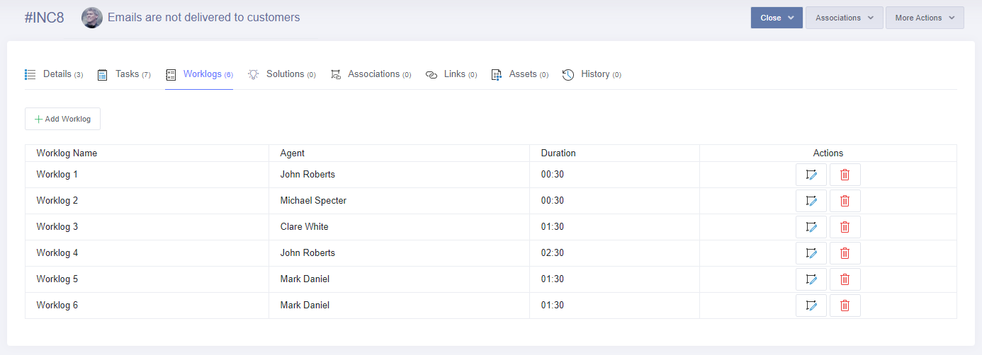Delete Worklog 1 with trash icon

pos(845,175)
